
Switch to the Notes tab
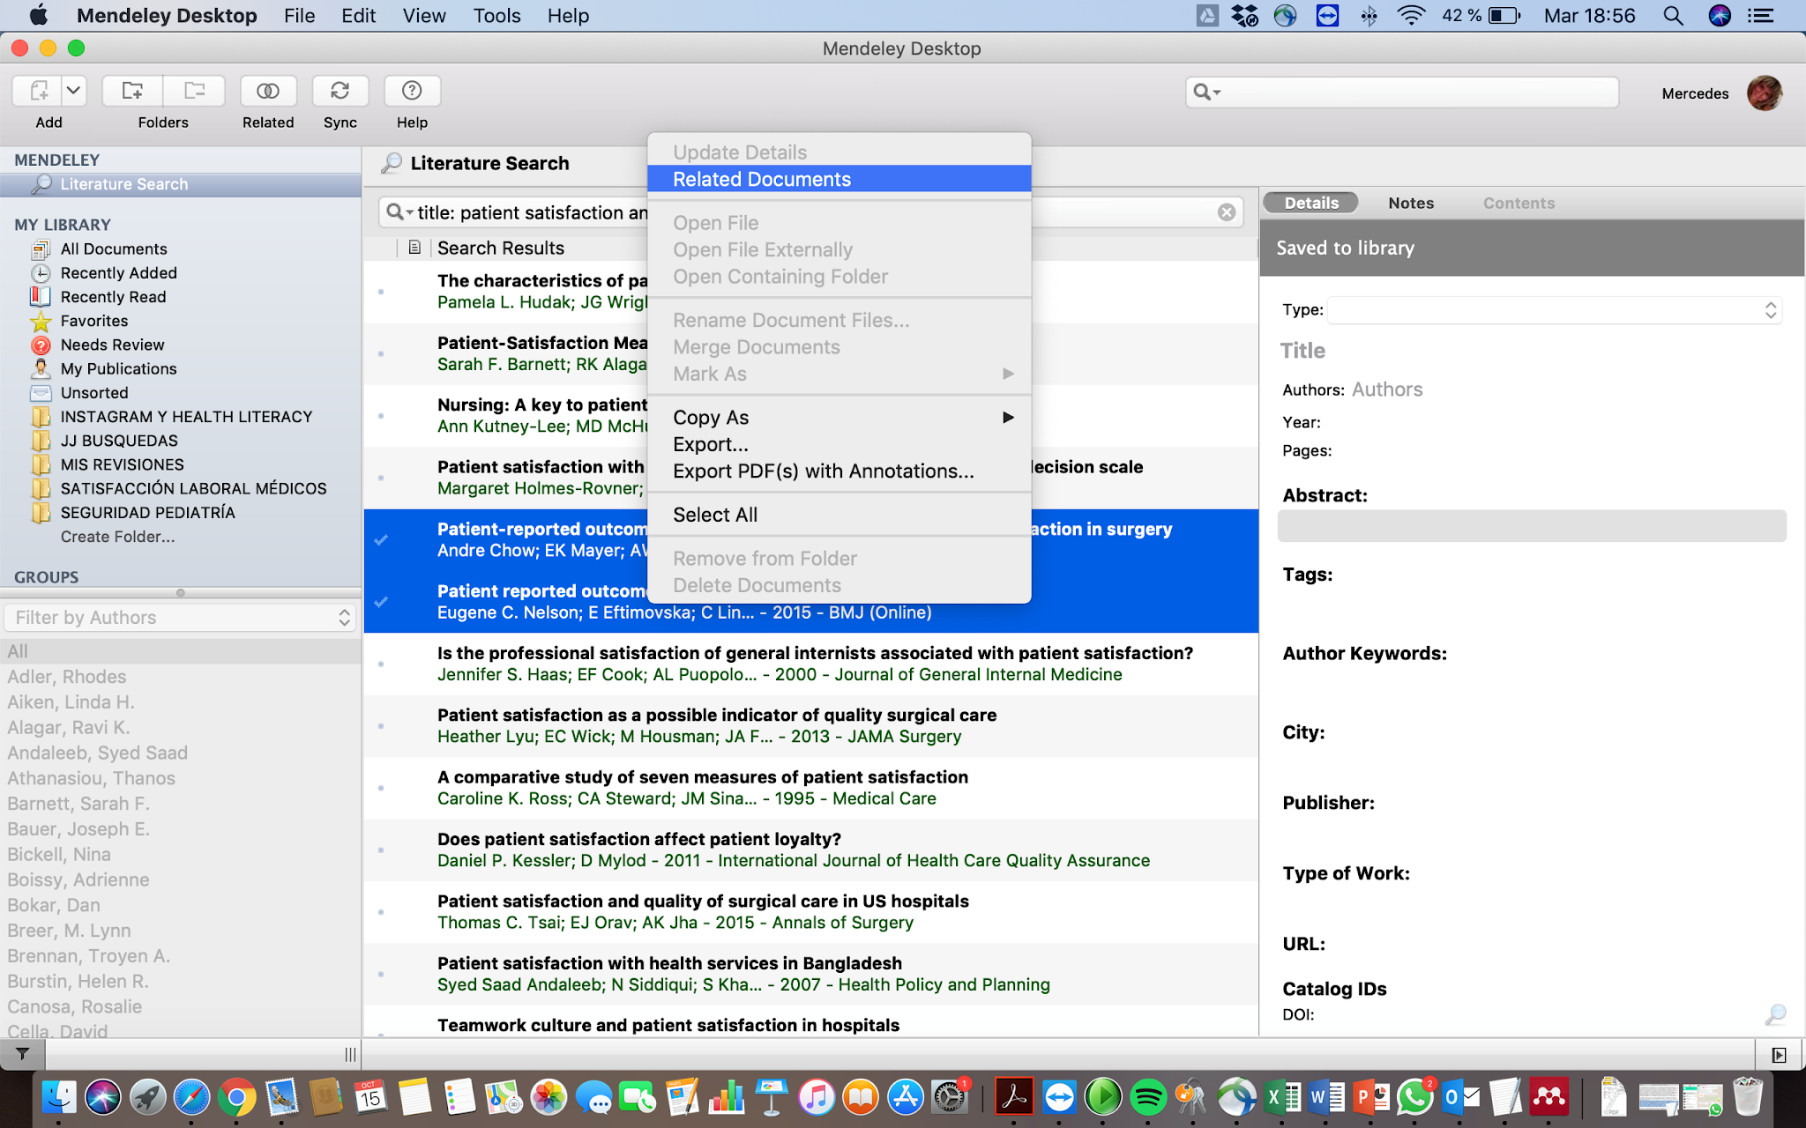pos(1410,203)
